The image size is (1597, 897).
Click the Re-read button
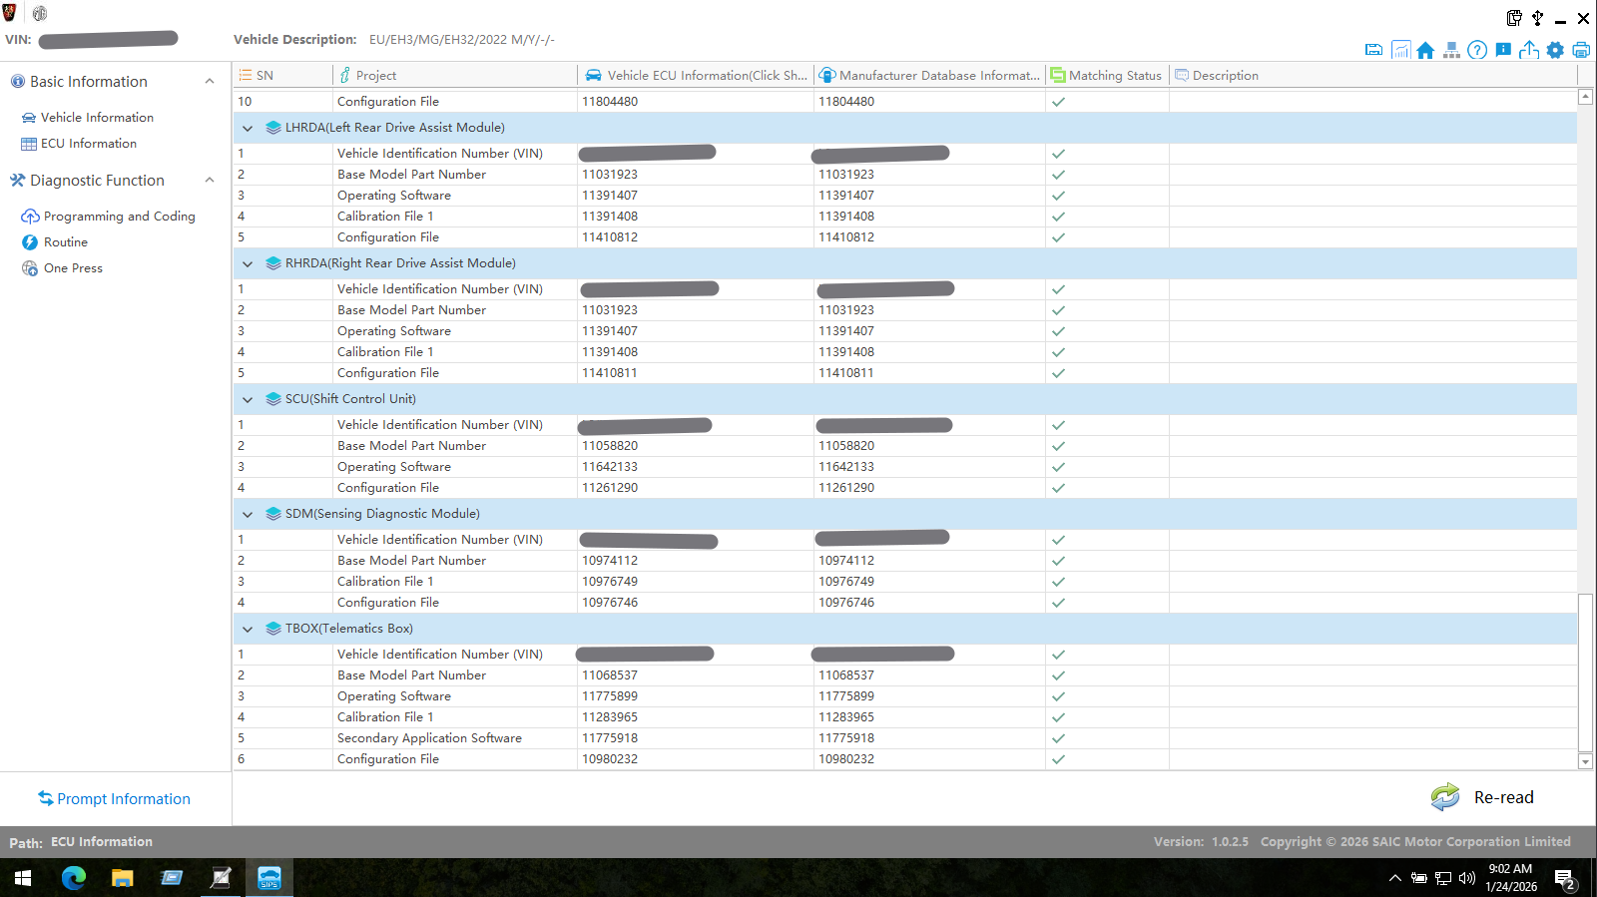pyautogui.click(x=1482, y=797)
